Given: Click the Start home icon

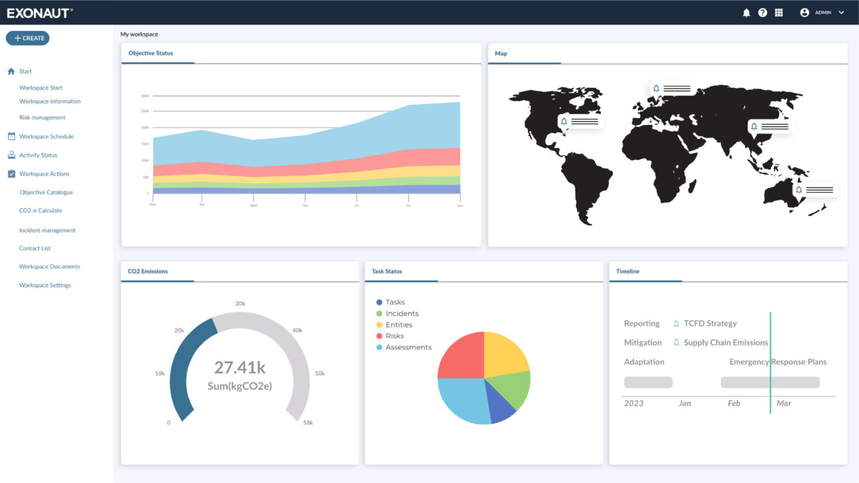Looking at the screenshot, I should point(11,71).
